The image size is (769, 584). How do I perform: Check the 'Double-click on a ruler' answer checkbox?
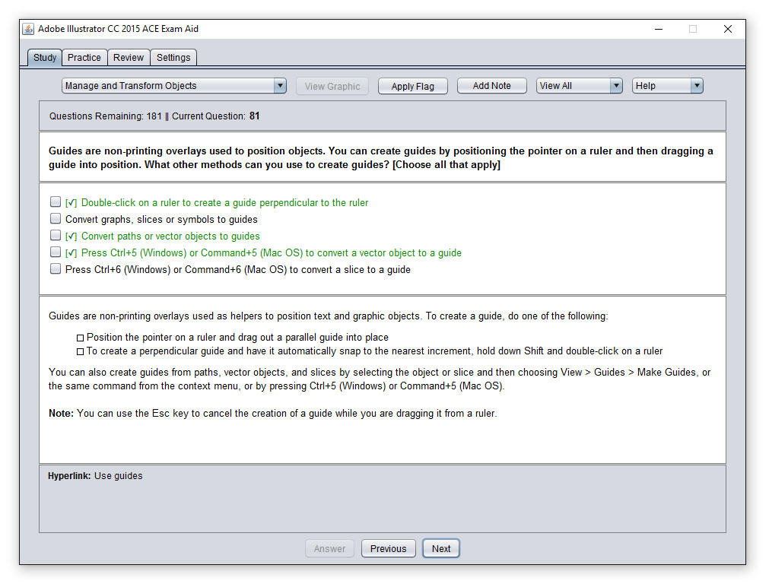[56, 202]
